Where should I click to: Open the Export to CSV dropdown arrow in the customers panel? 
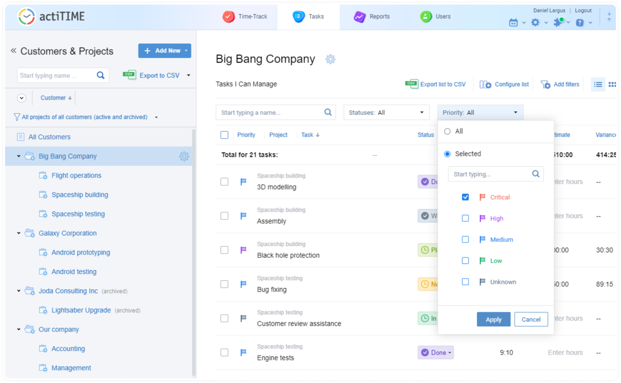189,76
